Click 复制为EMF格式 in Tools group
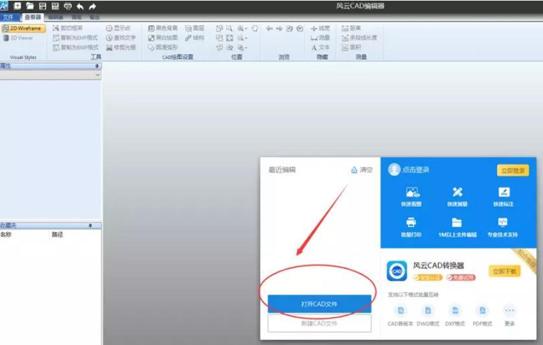This screenshot has width=543, height=345. pos(75,38)
